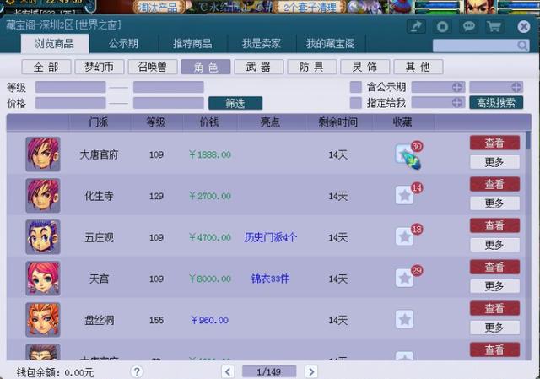Click the 锦衣33件 highlight text
This screenshot has height=379, width=540.
[270, 279]
